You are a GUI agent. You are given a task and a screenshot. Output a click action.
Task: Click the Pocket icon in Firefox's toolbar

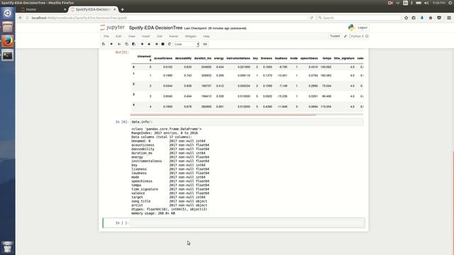439,18
